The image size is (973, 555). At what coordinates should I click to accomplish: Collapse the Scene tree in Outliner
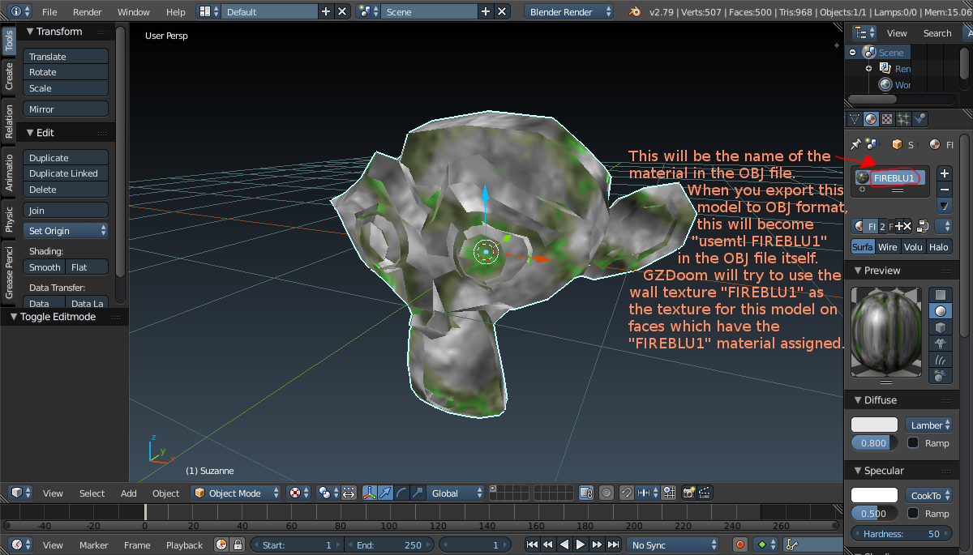851,52
